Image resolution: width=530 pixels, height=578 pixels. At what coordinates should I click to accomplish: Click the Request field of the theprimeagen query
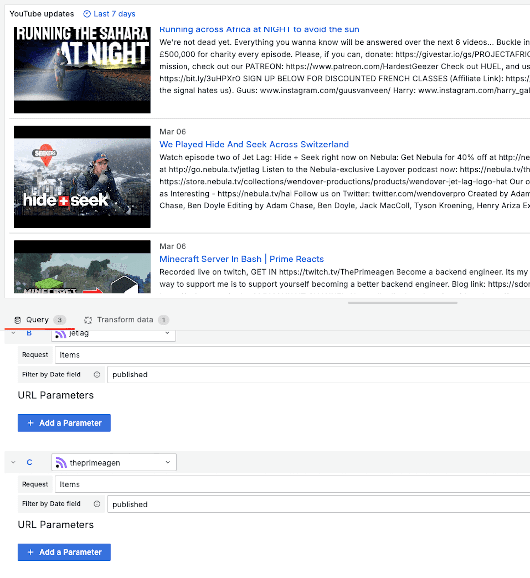tap(292, 484)
